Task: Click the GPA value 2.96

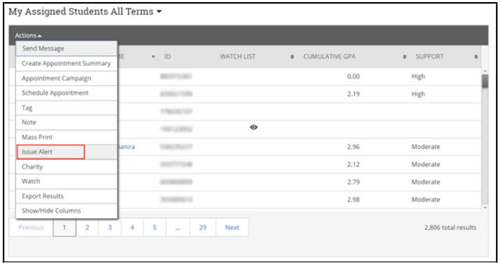Action: coord(353,147)
